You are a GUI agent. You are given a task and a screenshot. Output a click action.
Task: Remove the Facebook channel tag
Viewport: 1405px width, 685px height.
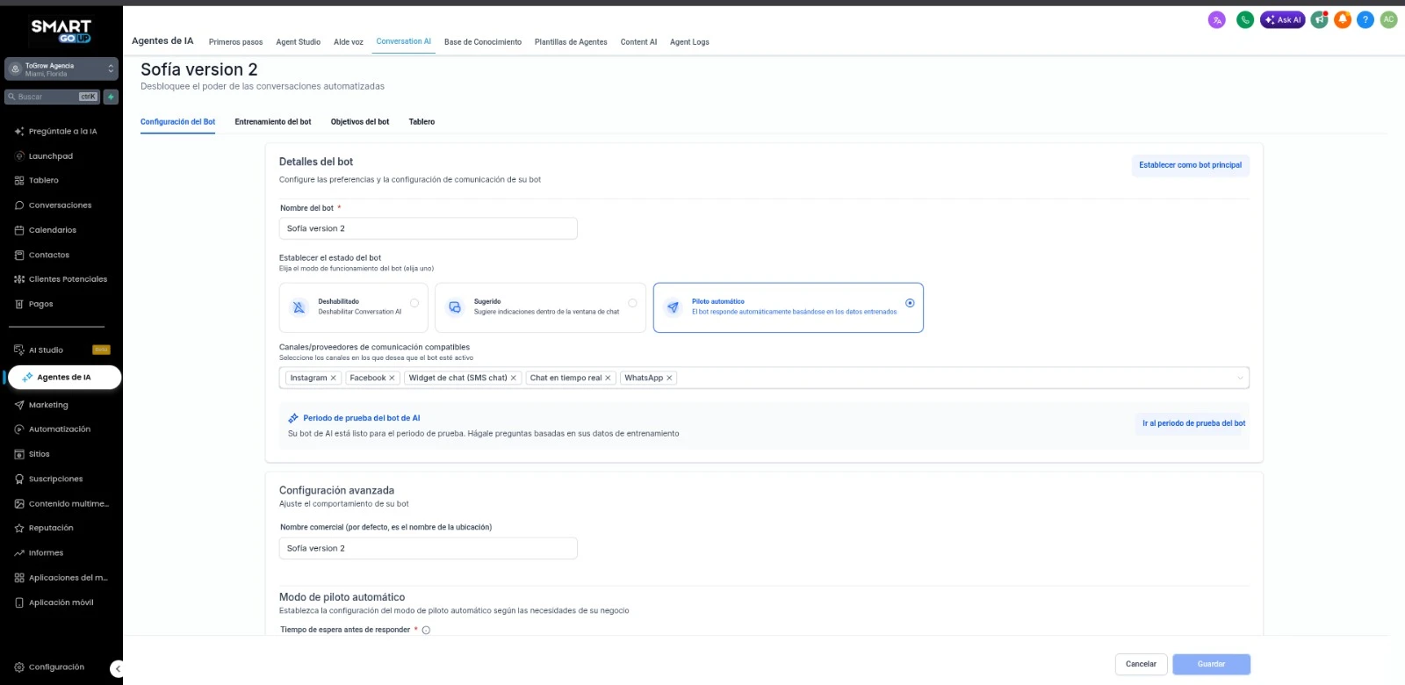click(392, 378)
